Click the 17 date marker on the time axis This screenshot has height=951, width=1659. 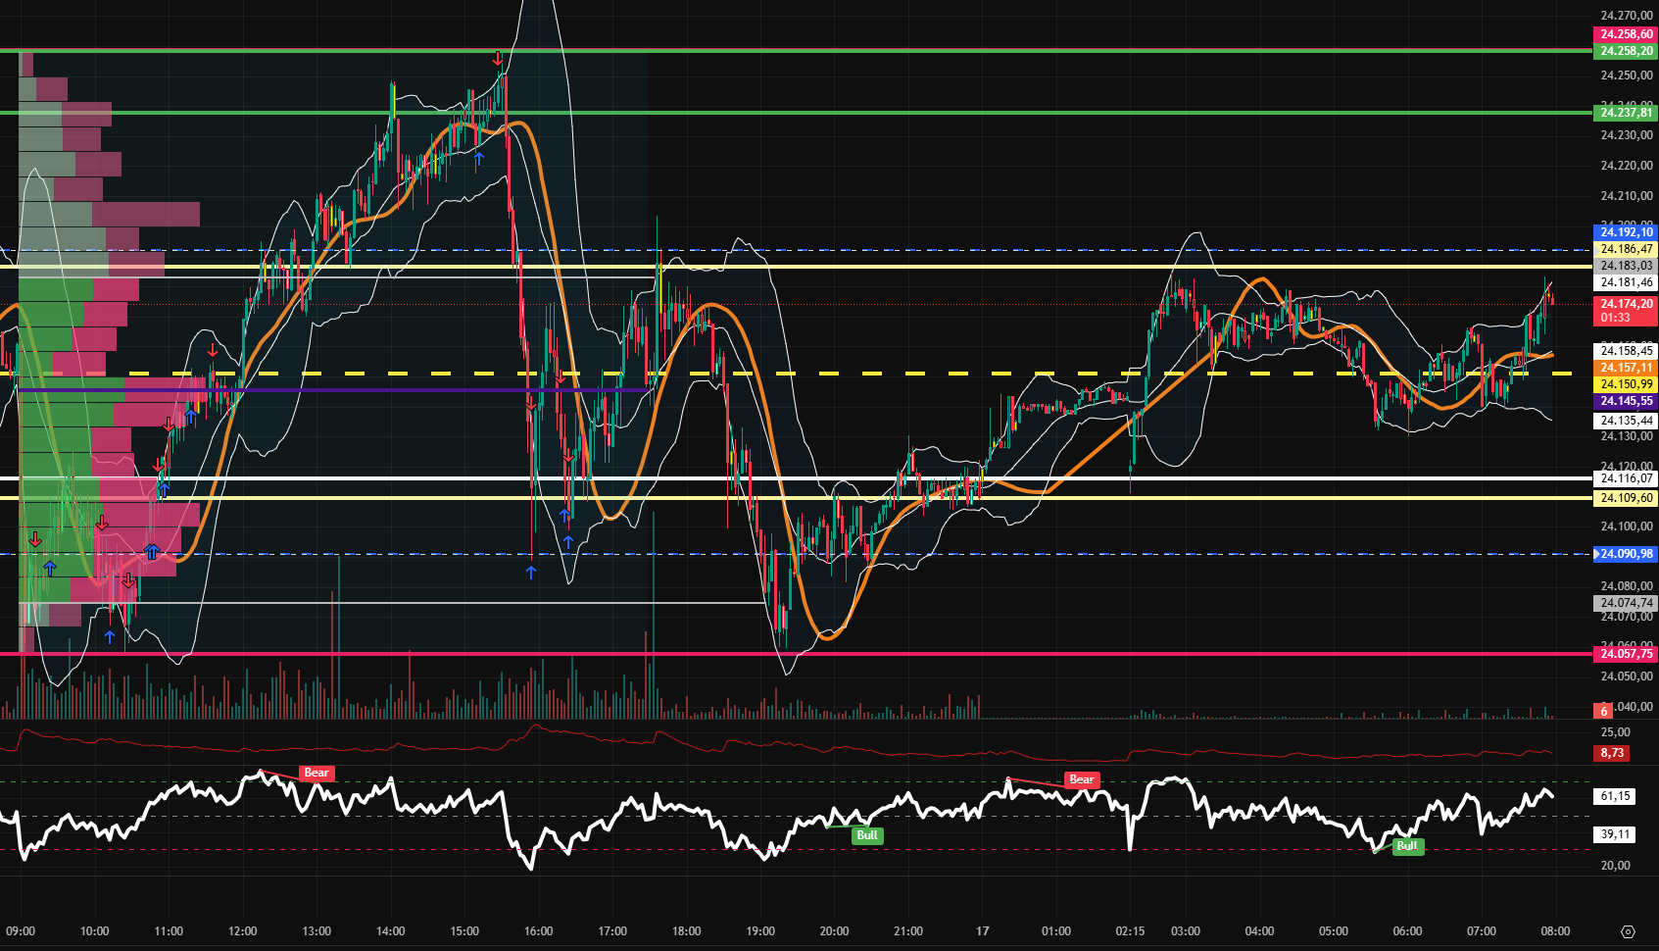pos(981,932)
